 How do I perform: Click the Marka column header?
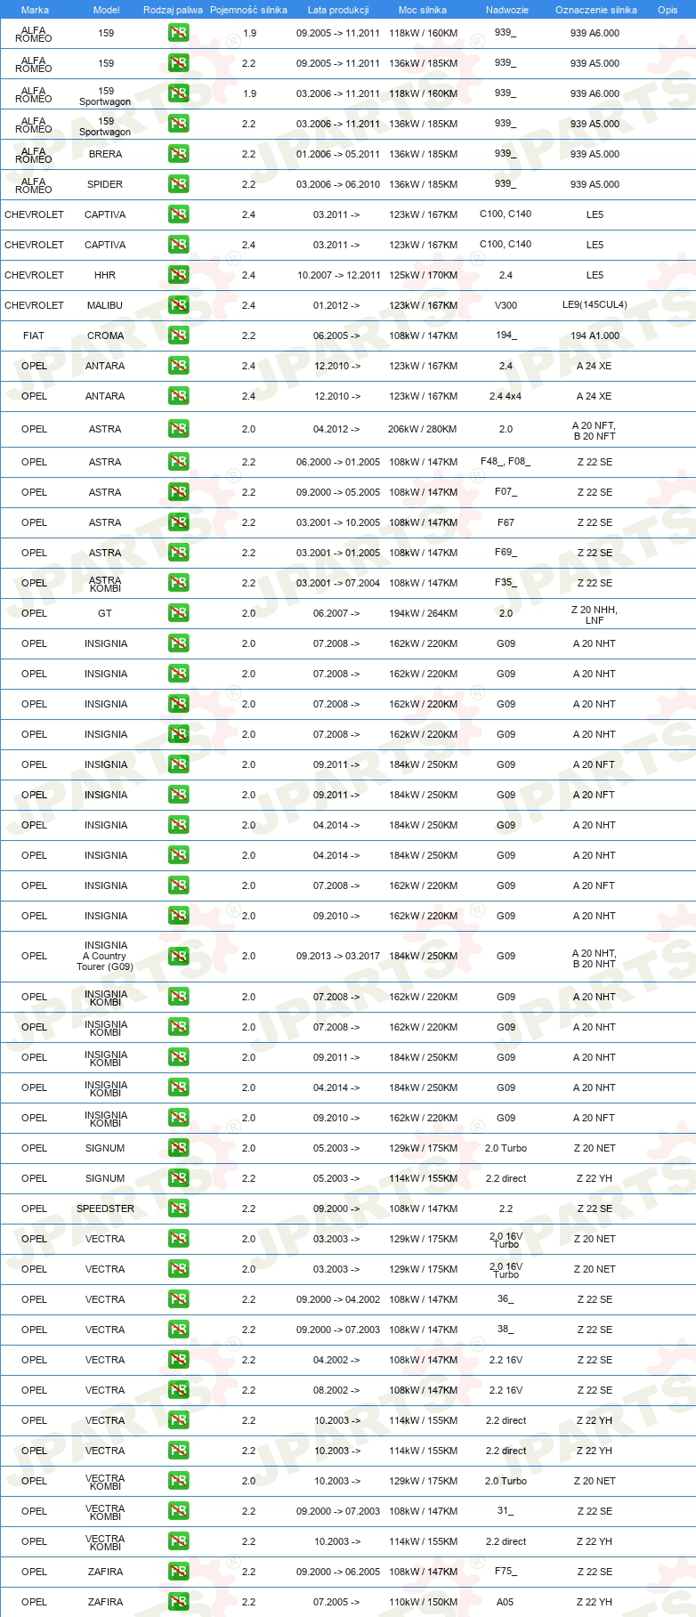[x=35, y=10]
